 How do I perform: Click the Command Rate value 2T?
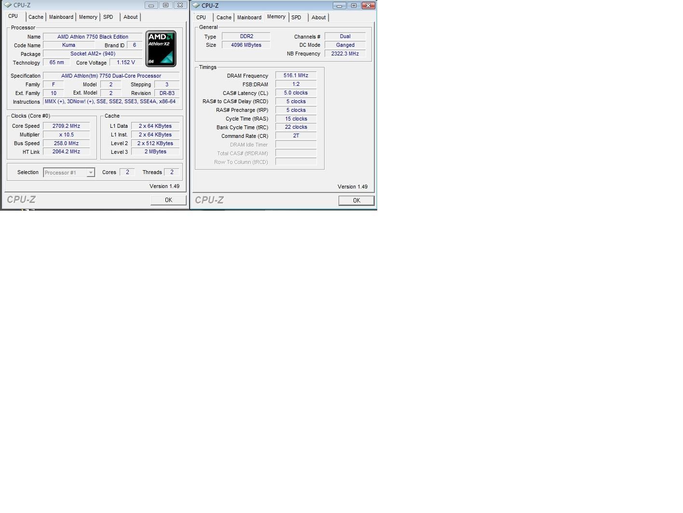click(x=296, y=135)
